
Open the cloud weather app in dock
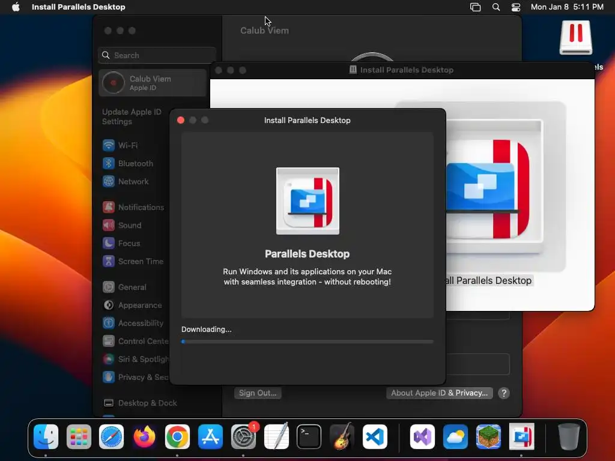[455, 436]
